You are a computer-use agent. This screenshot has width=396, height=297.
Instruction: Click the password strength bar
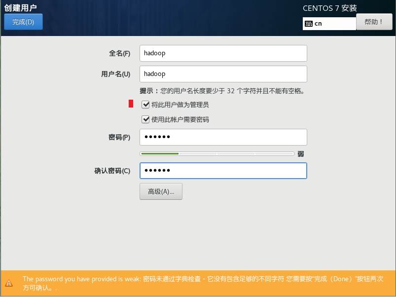tap(217, 153)
